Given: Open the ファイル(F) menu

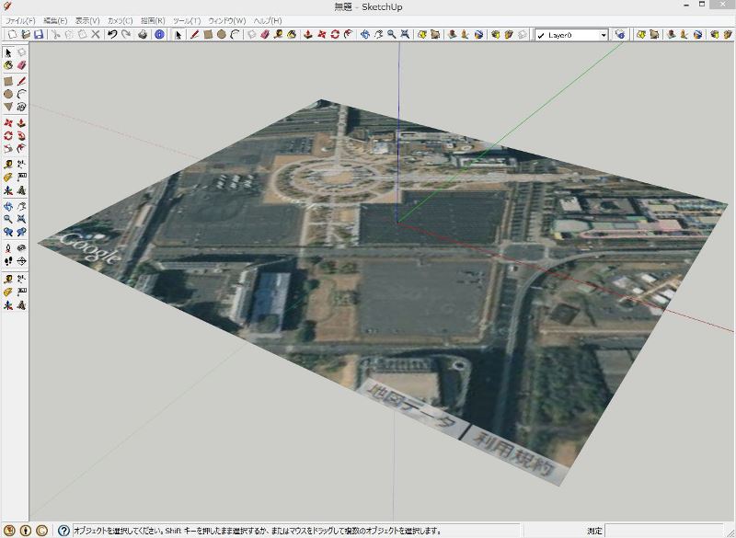Looking at the screenshot, I should click(x=20, y=20).
